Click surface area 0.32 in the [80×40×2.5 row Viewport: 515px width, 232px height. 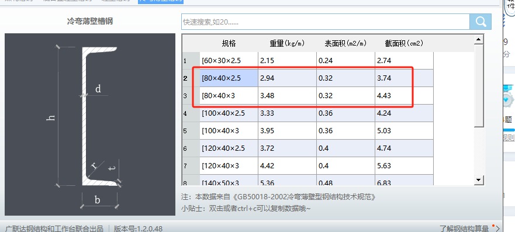point(346,78)
